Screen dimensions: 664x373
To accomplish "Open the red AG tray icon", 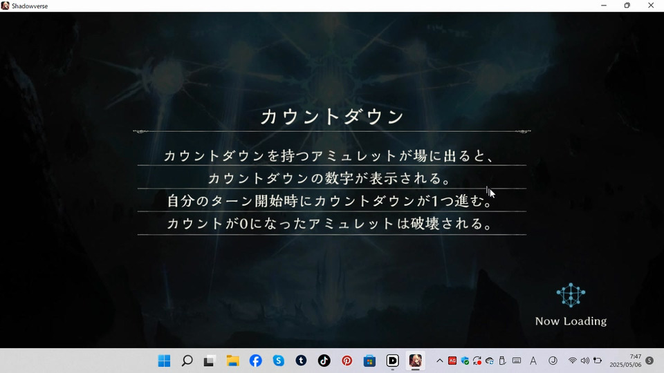I will pyautogui.click(x=452, y=361).
